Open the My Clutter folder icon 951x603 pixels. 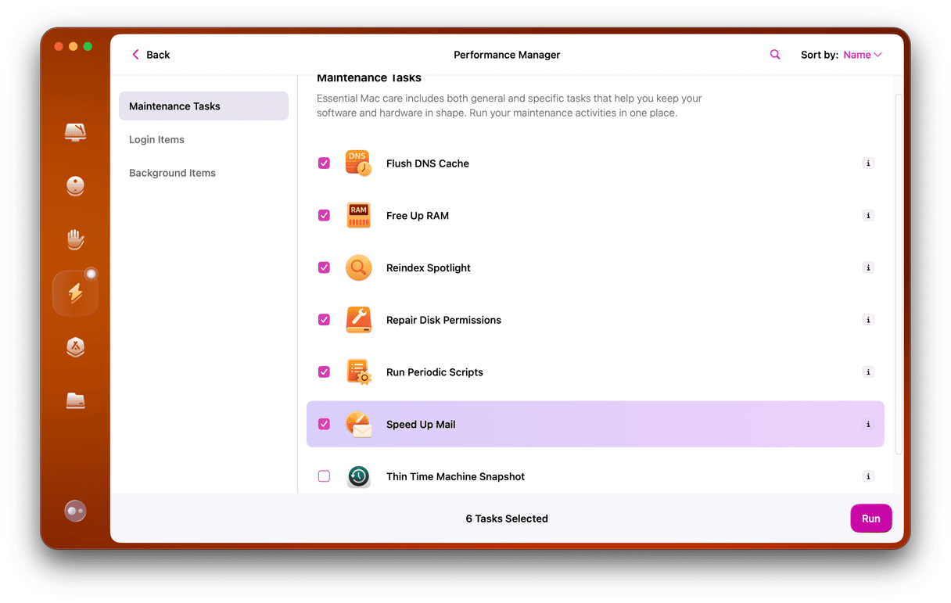tap(75, 400)
